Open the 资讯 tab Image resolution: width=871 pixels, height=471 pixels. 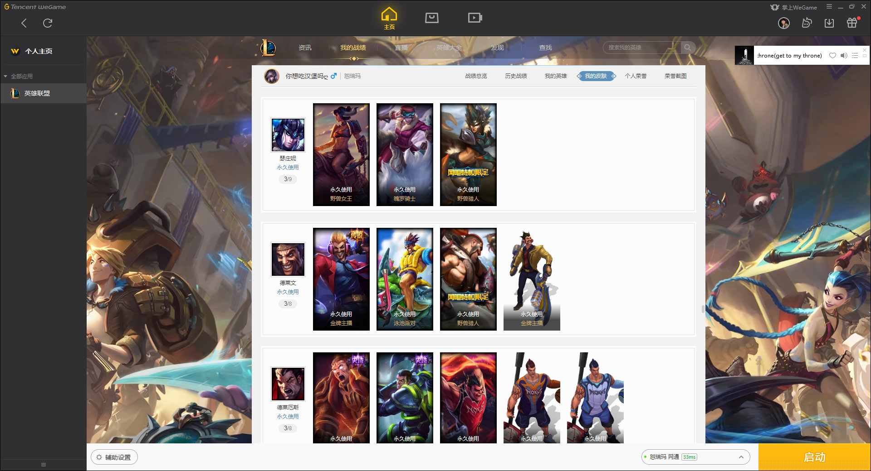pyautogui.click(x=305, y=48)
